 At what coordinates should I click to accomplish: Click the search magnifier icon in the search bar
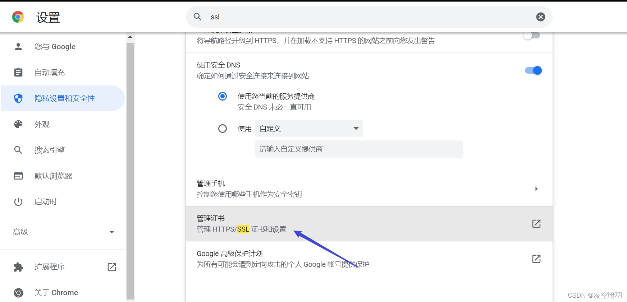[x=197, y=17]
